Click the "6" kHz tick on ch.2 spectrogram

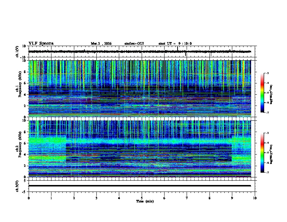25,143
